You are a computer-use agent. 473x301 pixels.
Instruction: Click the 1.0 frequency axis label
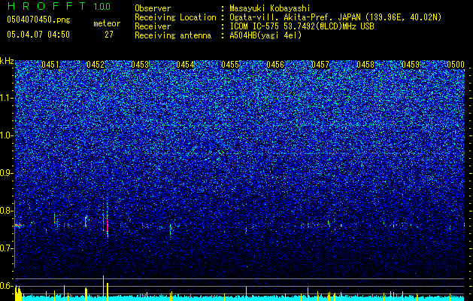[7, 135]
